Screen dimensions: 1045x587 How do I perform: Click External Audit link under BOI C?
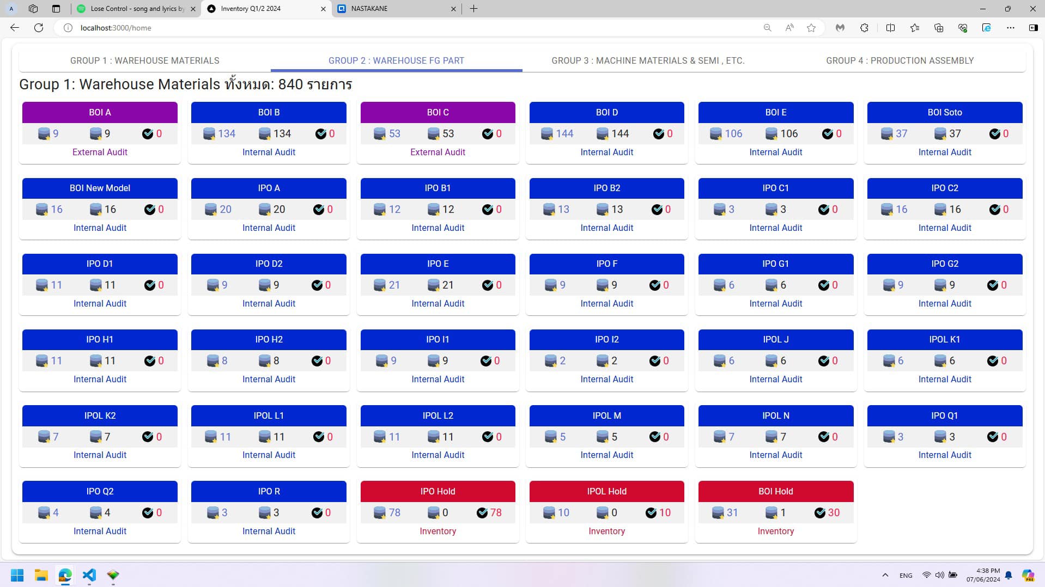438,152
